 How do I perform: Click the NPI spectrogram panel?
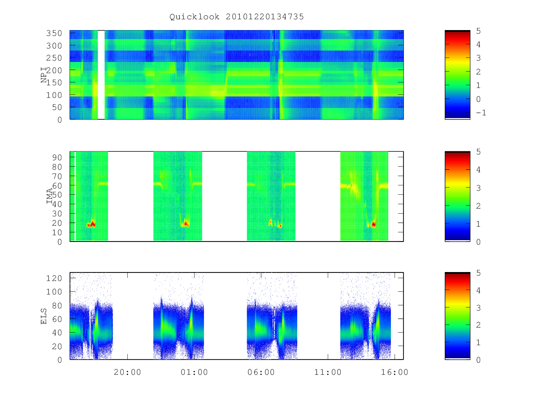(x=237, y=75)
